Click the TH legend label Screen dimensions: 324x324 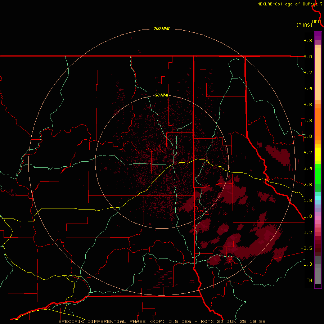(x=309, y=280)
